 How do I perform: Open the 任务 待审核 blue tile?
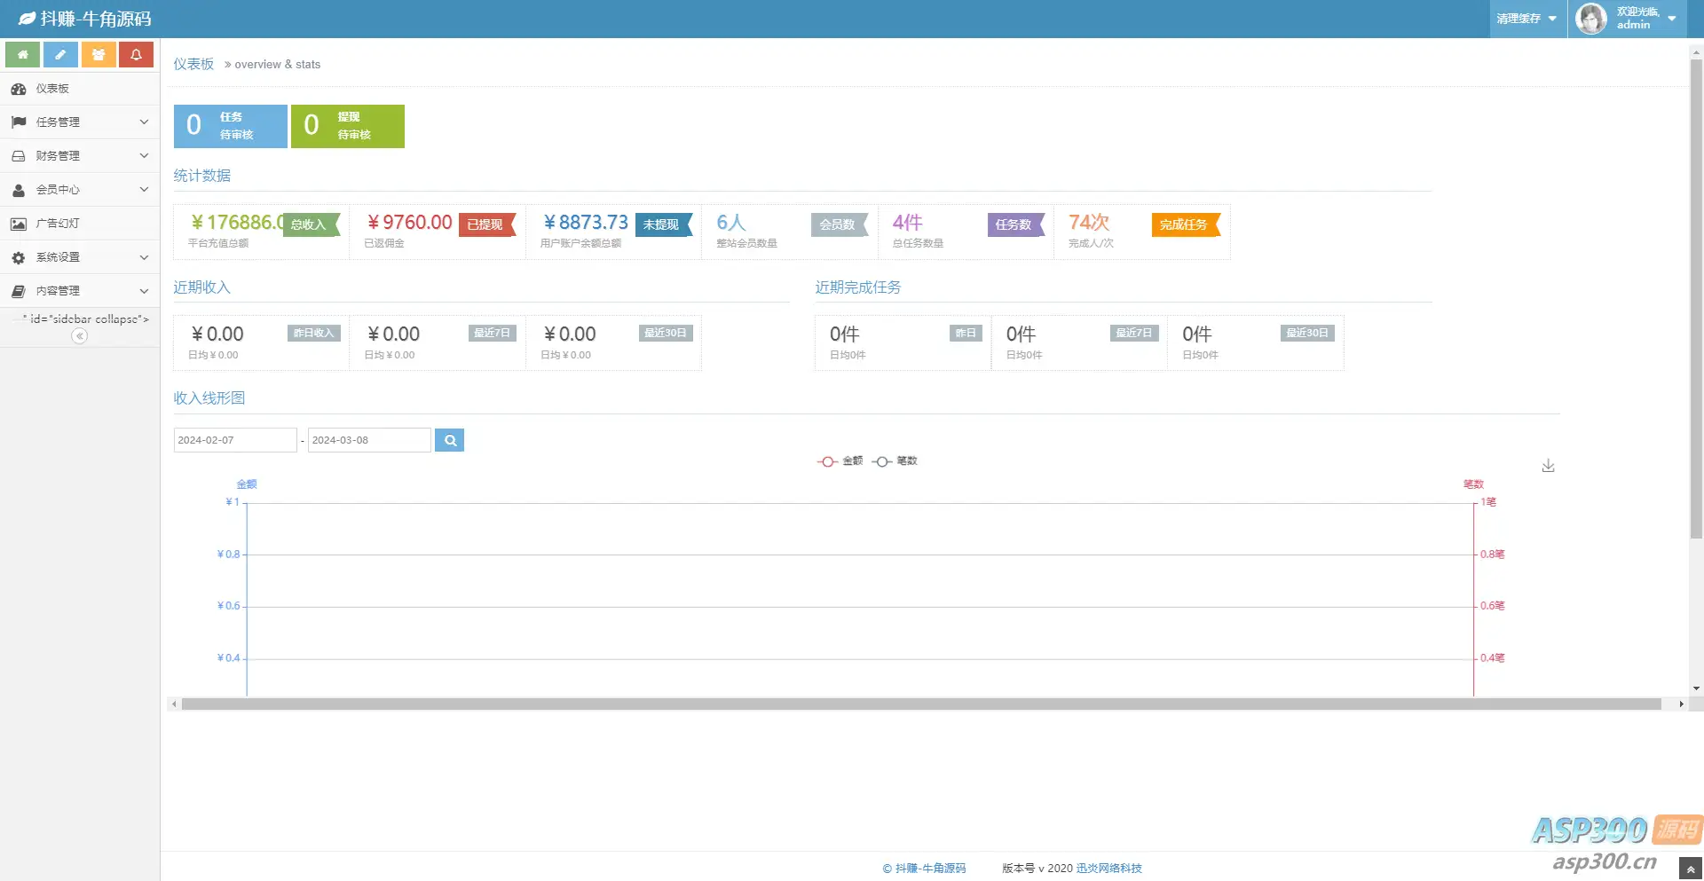pyautogui.click(x=231, y=126)
